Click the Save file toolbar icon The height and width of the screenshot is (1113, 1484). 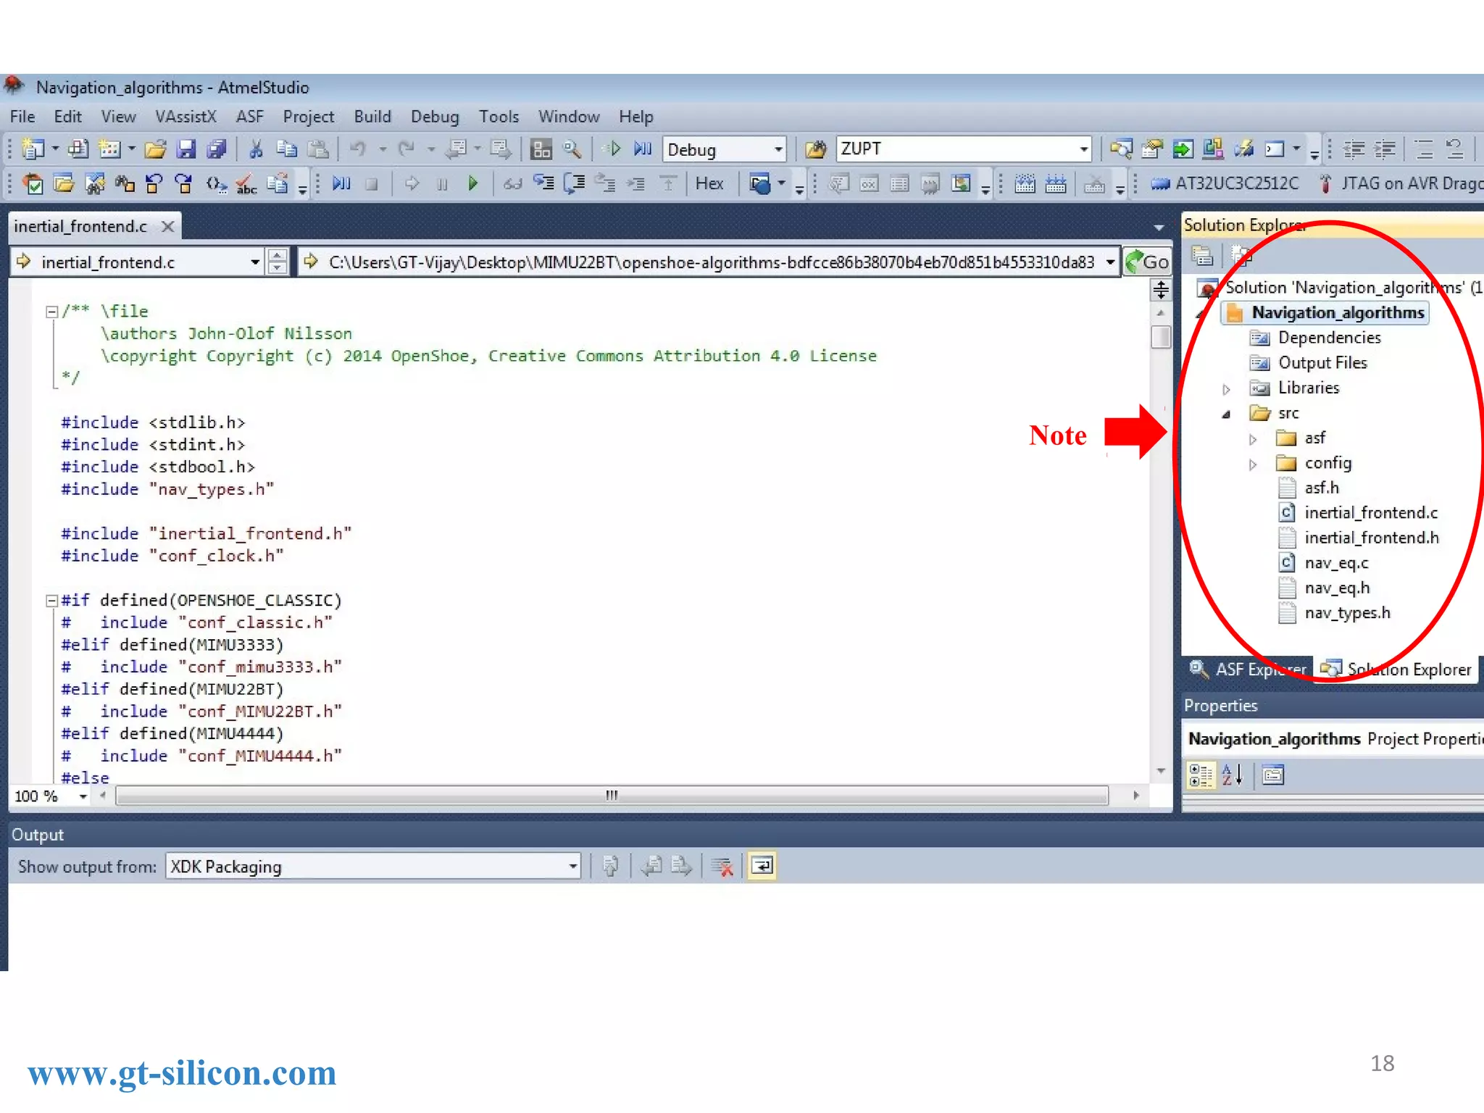tap(186, 150)
